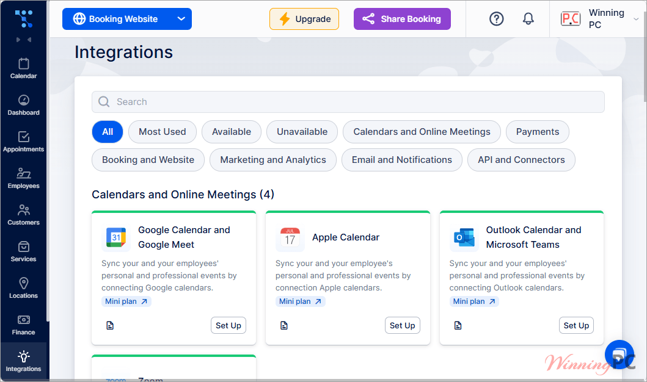
Task: Filter by Unavailable integrations
Action: pos(302,132)
